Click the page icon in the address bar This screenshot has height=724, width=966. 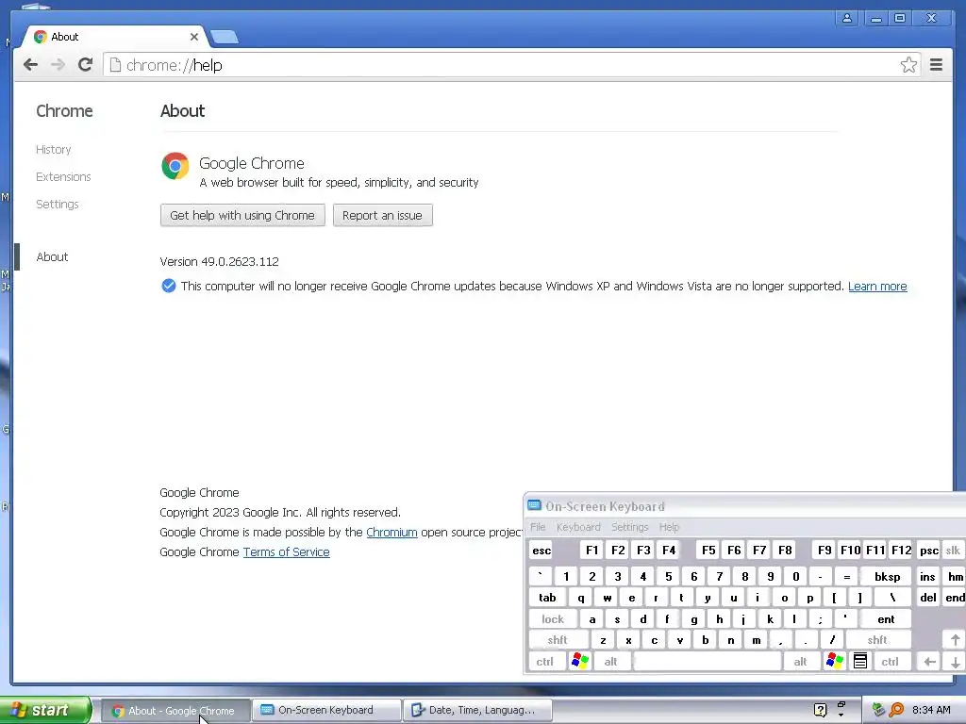tap(115, 65)
